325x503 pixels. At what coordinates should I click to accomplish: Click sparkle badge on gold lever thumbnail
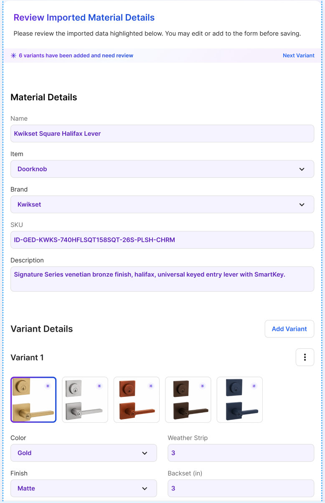point(48,386)
